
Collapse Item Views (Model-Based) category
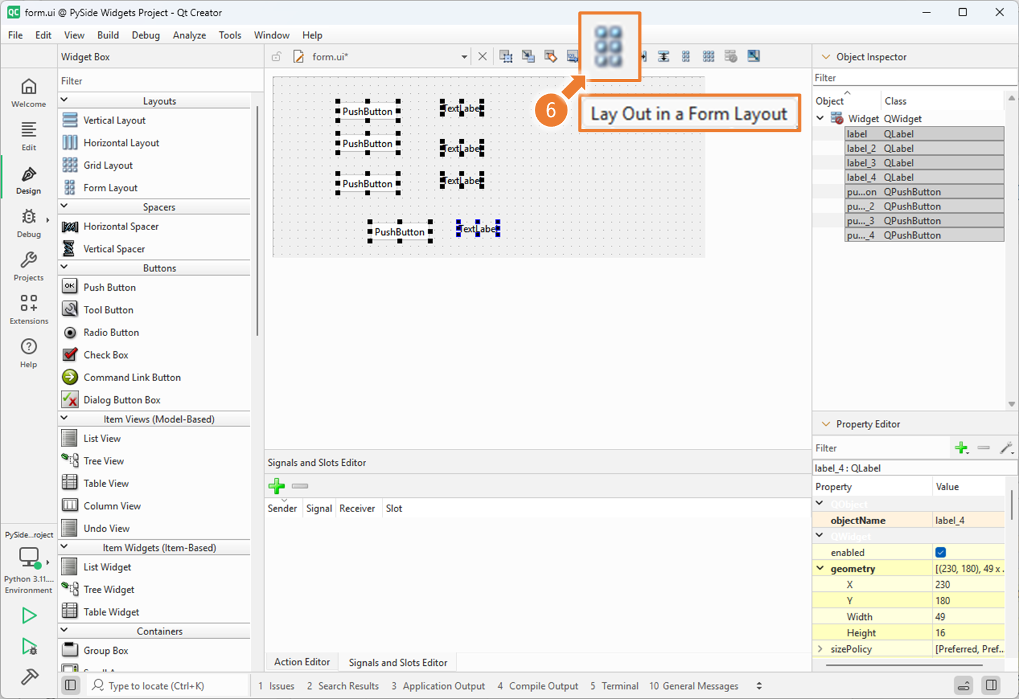click(64, 418)
